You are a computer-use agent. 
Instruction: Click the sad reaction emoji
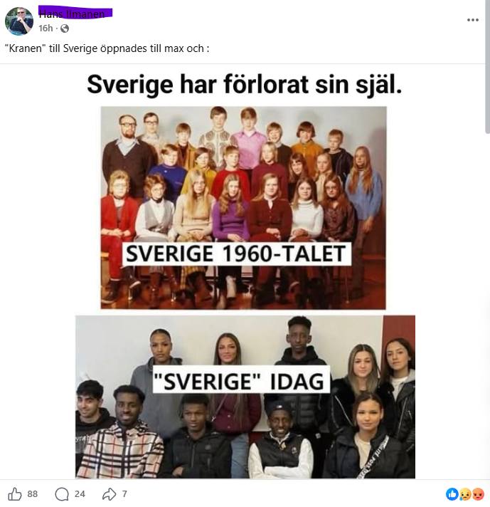point(465,493)
